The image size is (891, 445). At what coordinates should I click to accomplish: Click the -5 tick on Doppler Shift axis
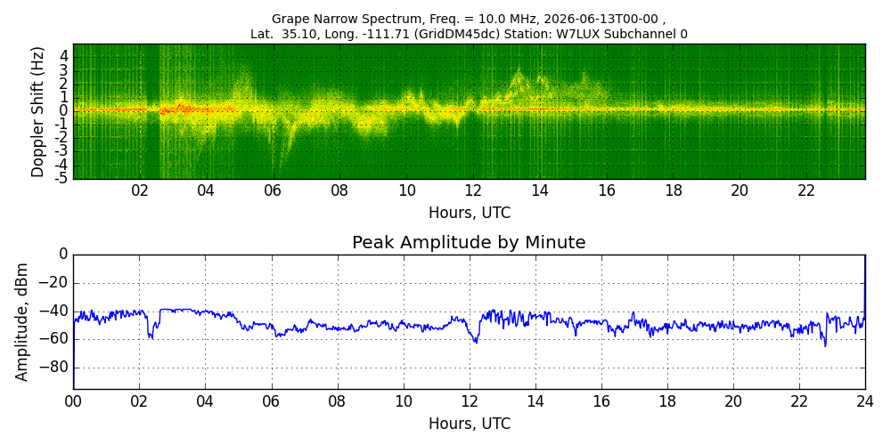pos(62,178)
